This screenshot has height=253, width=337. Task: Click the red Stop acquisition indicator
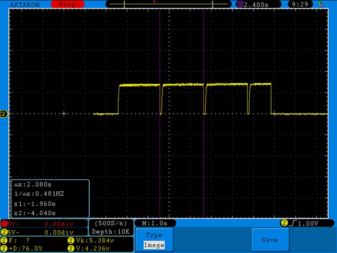(x=67, y=5)
